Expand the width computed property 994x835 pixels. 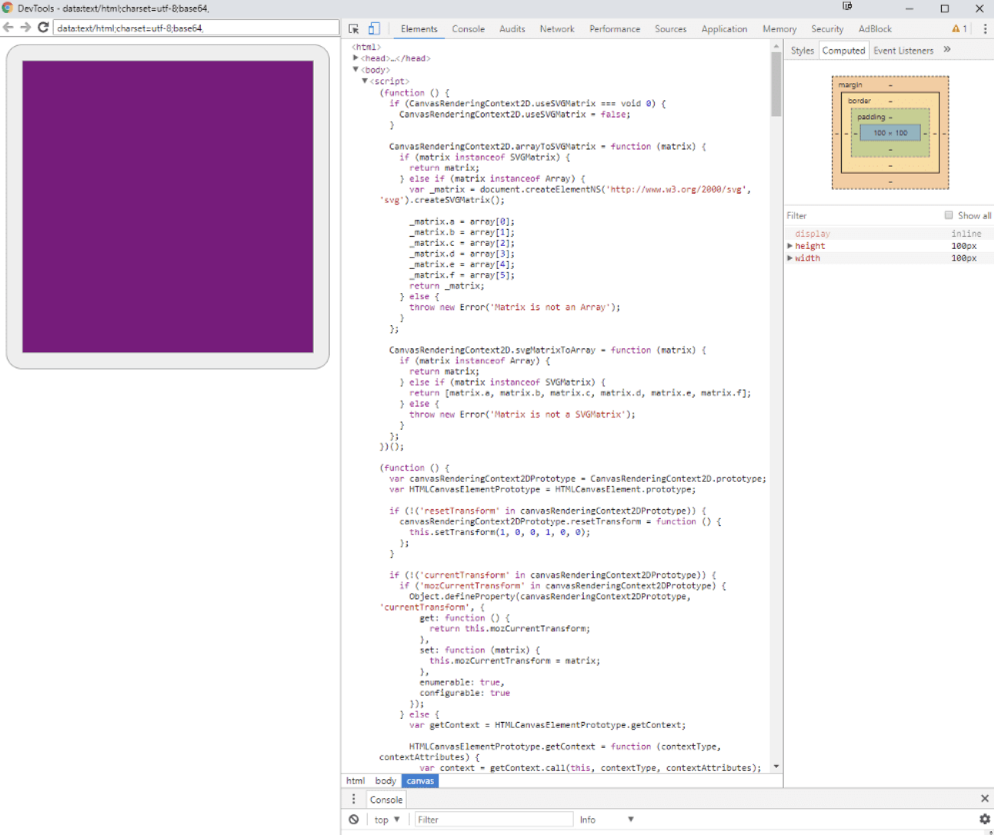[x=790, y=258]
